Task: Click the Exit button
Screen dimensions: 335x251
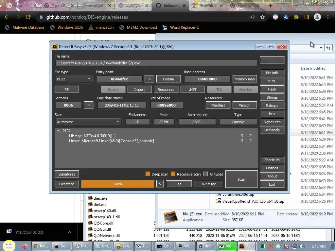Action: tap(272, 184)
